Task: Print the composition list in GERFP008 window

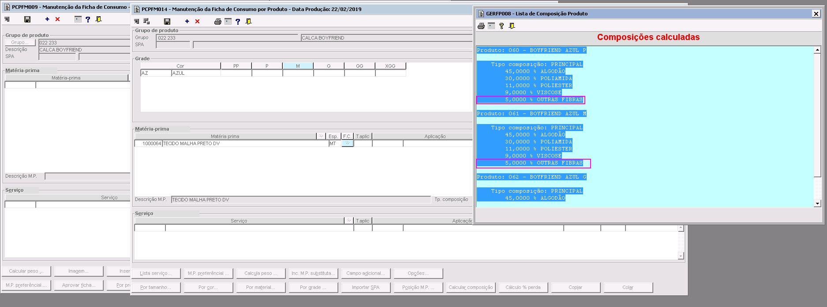Action: 481,26
